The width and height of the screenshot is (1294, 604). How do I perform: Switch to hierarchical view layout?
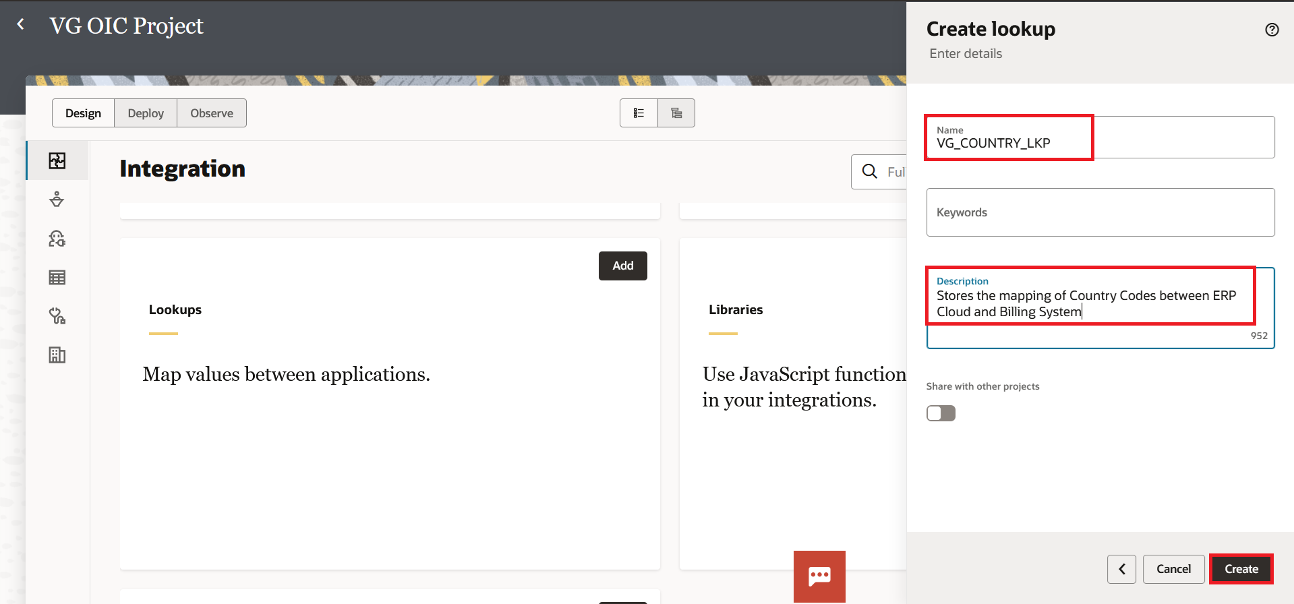point(676,113)
